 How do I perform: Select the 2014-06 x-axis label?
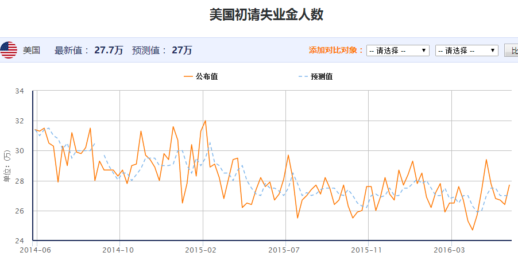coord(36,250)
